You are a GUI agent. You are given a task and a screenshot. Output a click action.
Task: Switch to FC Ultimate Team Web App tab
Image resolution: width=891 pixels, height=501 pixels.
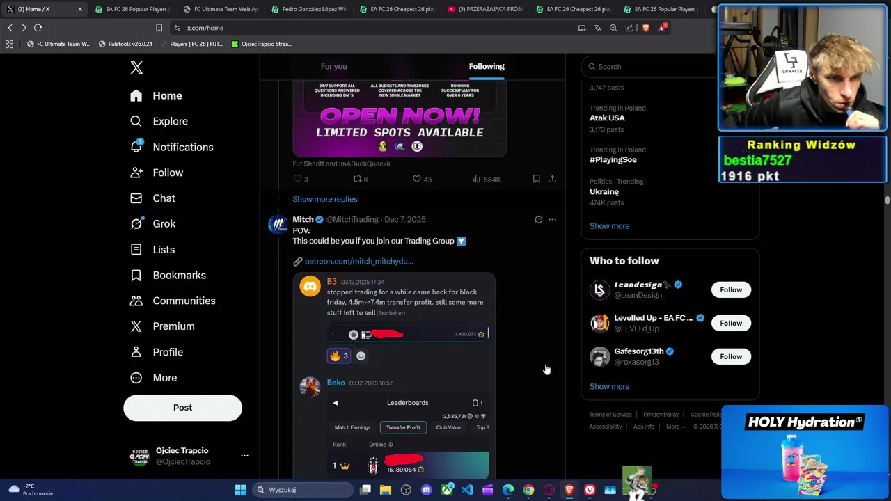click(x=221, y=9)
